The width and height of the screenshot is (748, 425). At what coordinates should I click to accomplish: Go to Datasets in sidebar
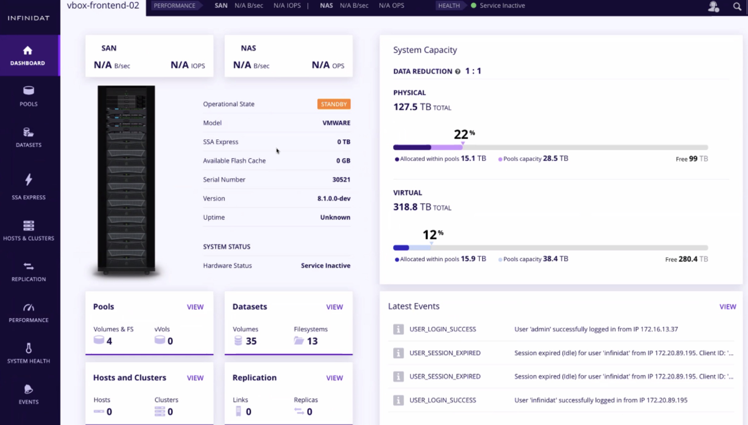29,133
